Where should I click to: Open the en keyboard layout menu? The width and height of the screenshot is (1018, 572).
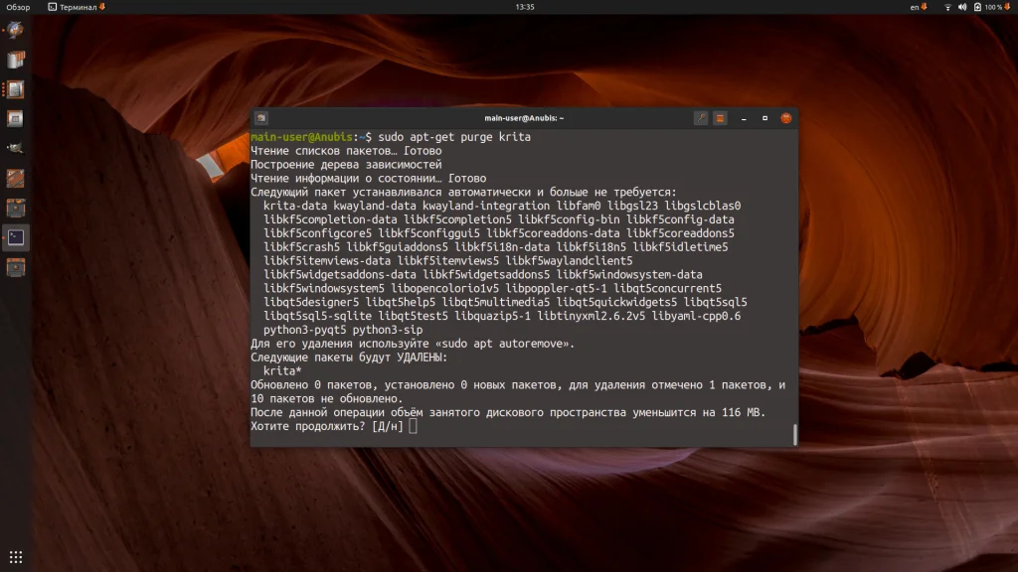point(918,7)
